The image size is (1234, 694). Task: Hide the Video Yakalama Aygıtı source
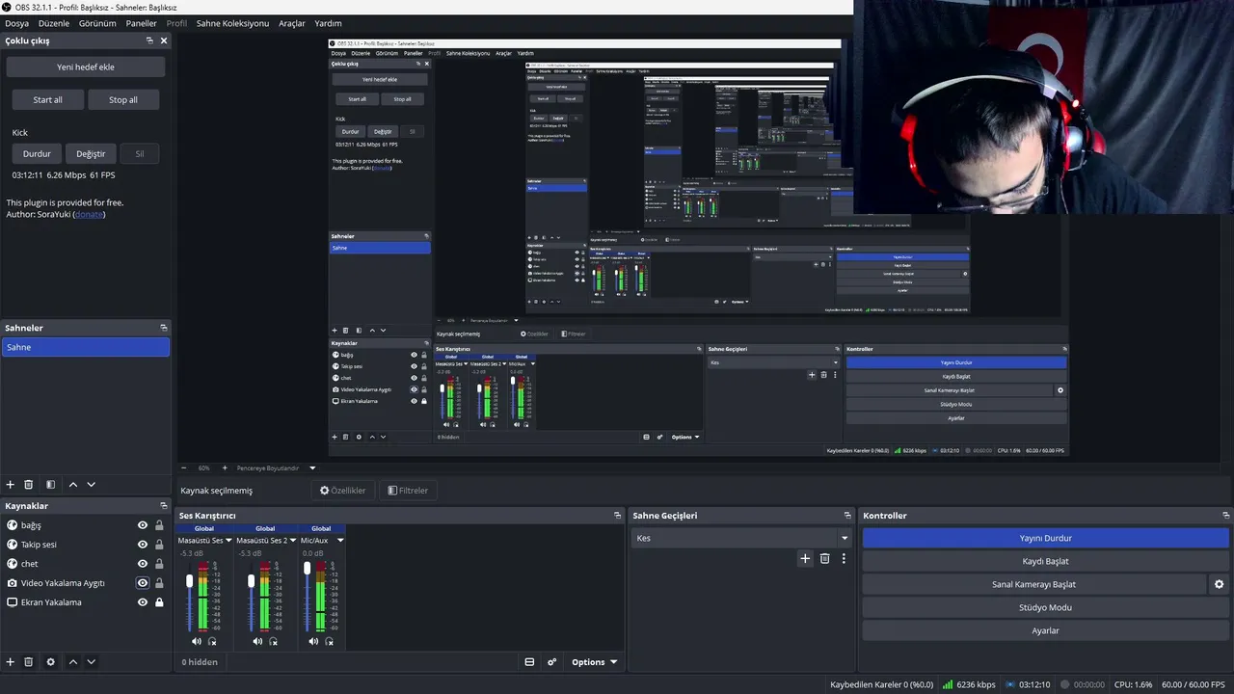143,583
